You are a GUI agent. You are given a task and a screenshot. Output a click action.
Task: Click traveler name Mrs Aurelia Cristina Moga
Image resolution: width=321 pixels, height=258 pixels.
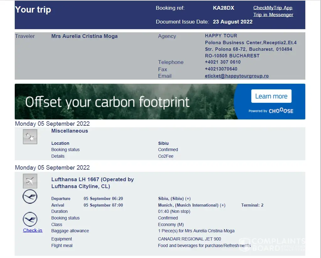pos(84,36)
